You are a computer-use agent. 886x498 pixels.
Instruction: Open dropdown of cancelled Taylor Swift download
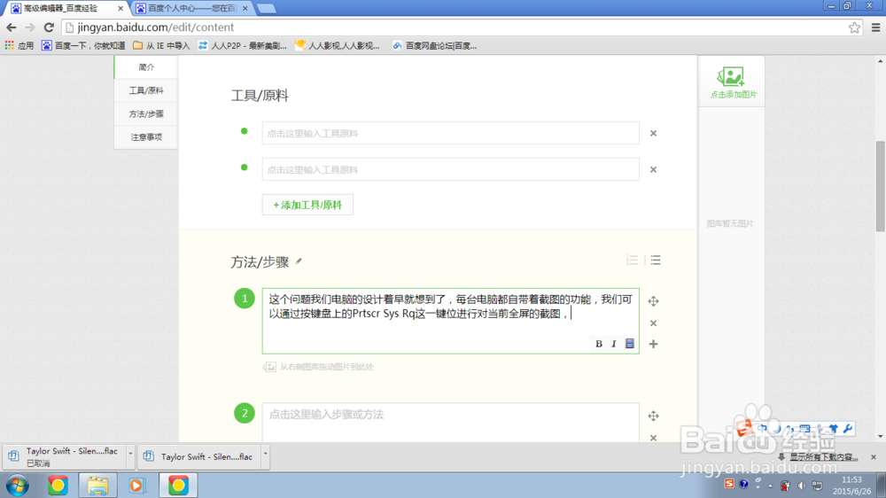(x=130, y=455)
